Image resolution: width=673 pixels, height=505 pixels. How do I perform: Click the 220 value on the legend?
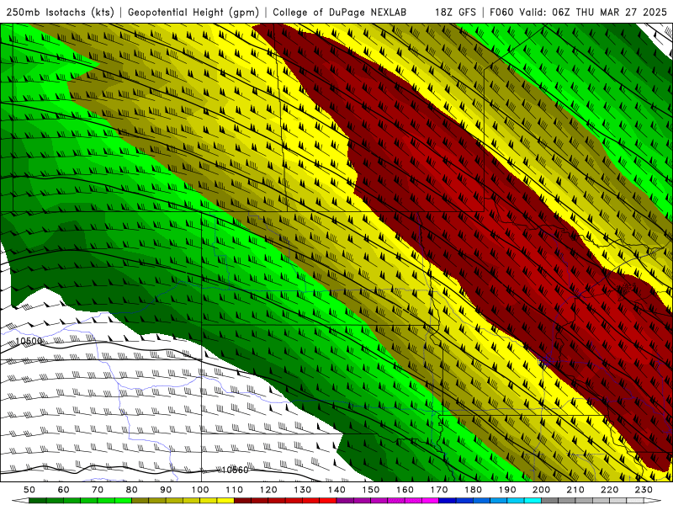(609, 490)
